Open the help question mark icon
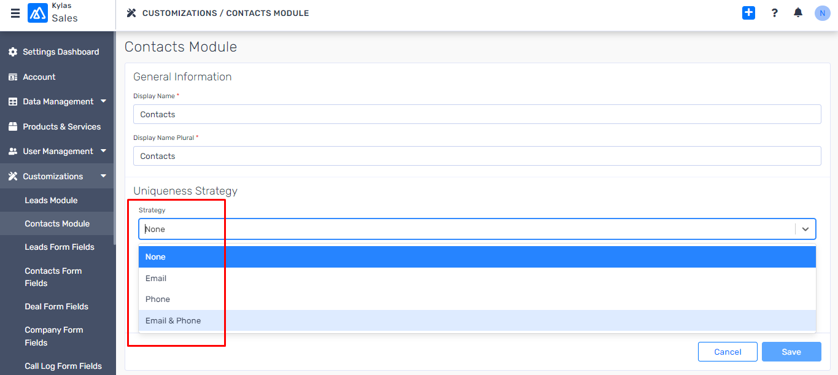The height and width of the screenshot is (375, 838). (774, 13)
